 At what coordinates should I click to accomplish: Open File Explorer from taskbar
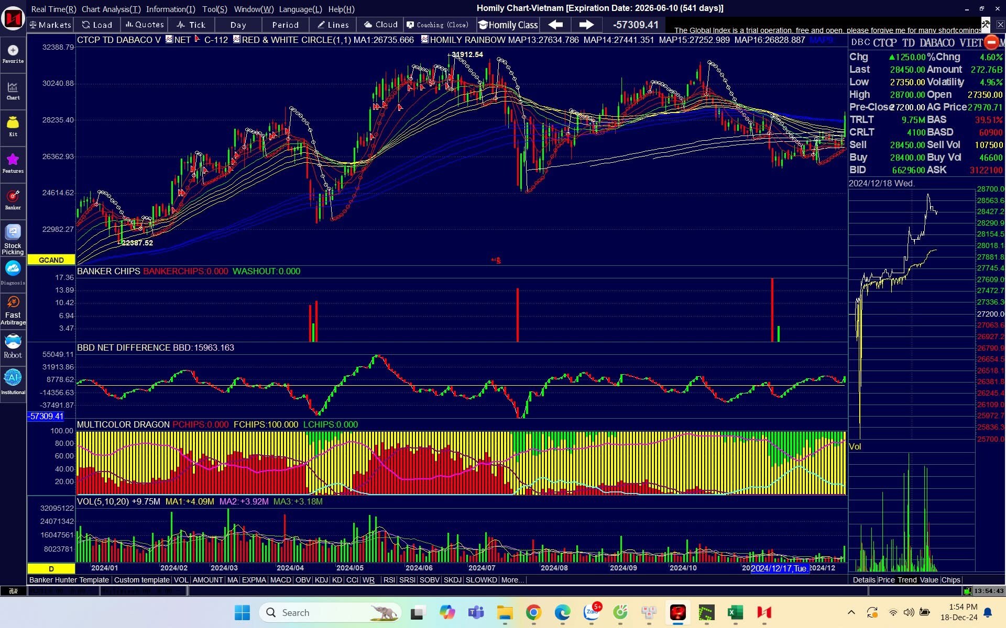(505, 612)
